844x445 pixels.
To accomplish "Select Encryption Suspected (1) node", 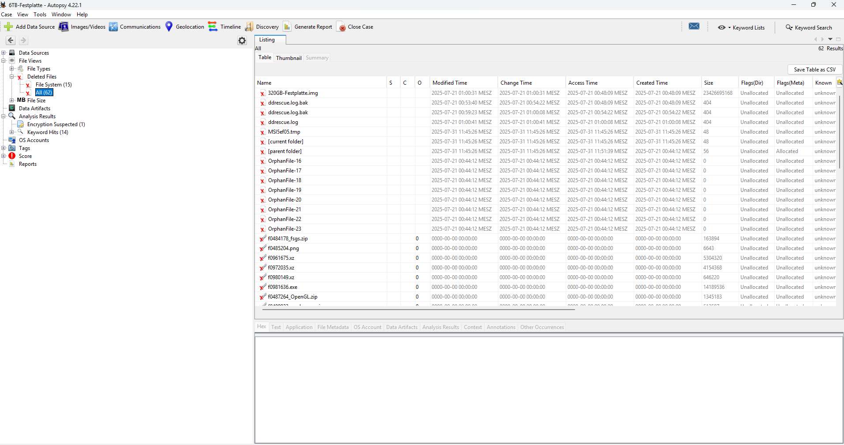I will click(56, 124).
